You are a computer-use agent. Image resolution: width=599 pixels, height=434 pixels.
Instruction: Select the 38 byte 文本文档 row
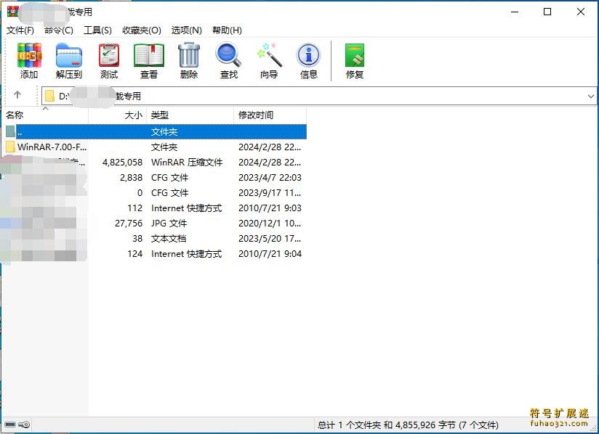click(156, 238)
